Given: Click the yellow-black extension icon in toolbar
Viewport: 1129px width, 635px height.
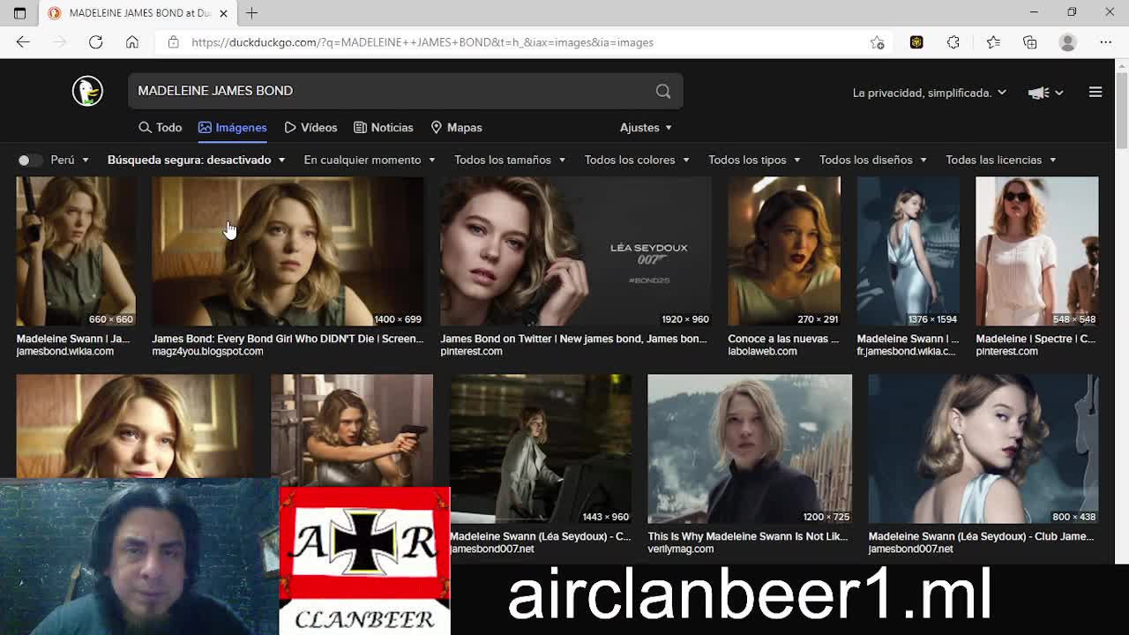Looking at the screenshot, I should [916, 42].
